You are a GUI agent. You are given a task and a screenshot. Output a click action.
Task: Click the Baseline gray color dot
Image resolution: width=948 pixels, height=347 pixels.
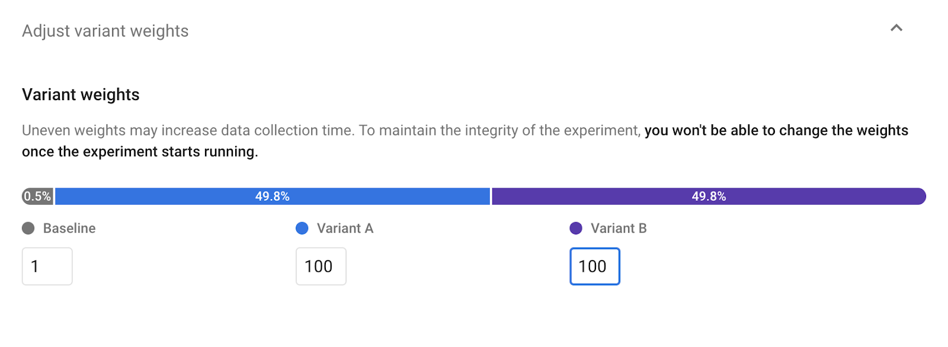(x=28, y=228)
